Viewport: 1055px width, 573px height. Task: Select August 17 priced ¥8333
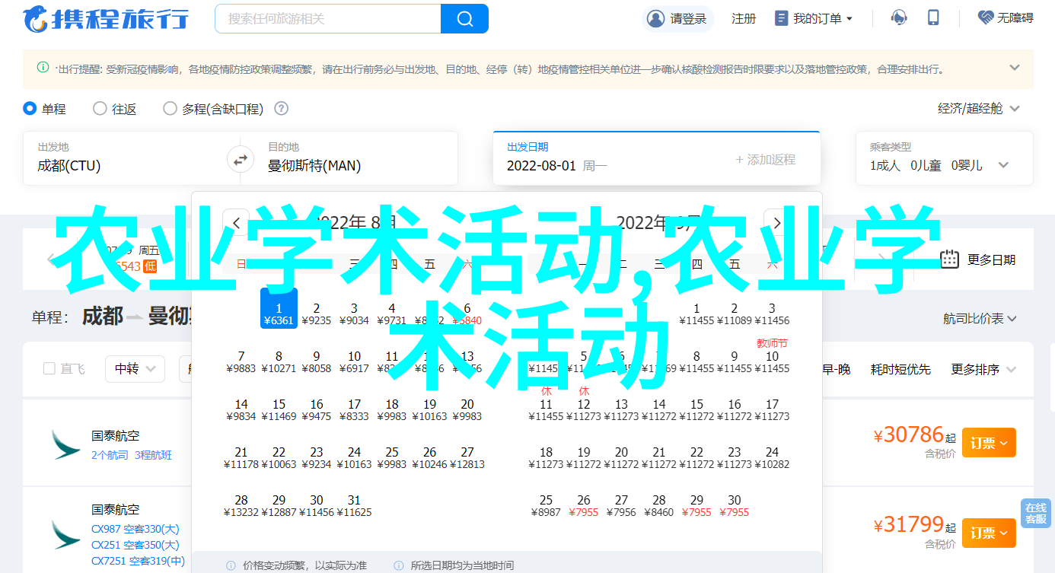[354, 410]
